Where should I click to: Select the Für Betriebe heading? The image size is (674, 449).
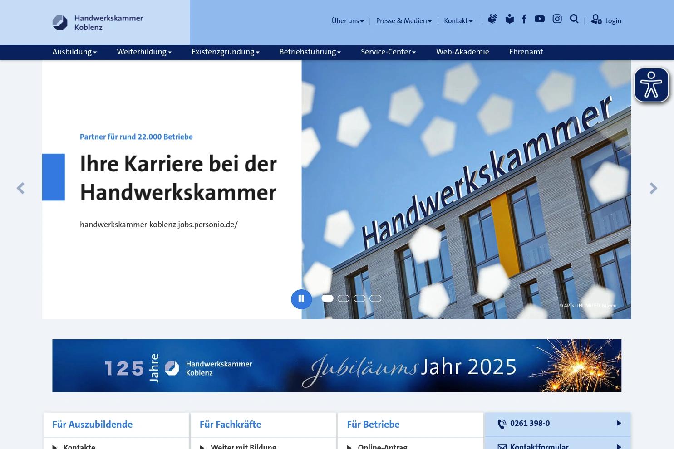[x=373, y=425]
